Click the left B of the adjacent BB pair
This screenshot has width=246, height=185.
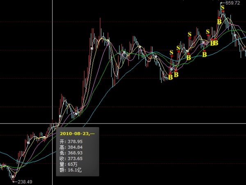[212, 43]
